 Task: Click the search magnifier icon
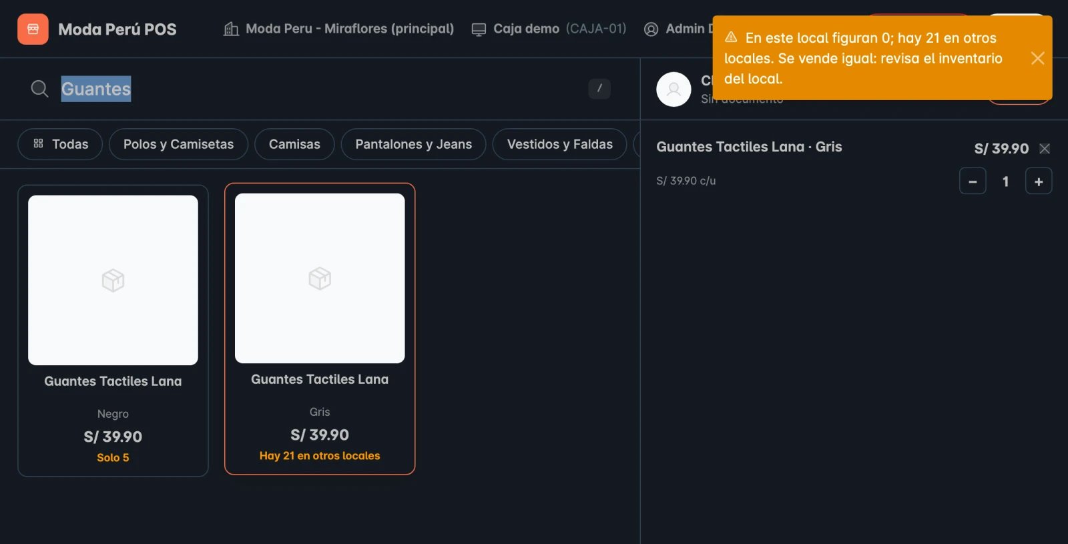40,89
